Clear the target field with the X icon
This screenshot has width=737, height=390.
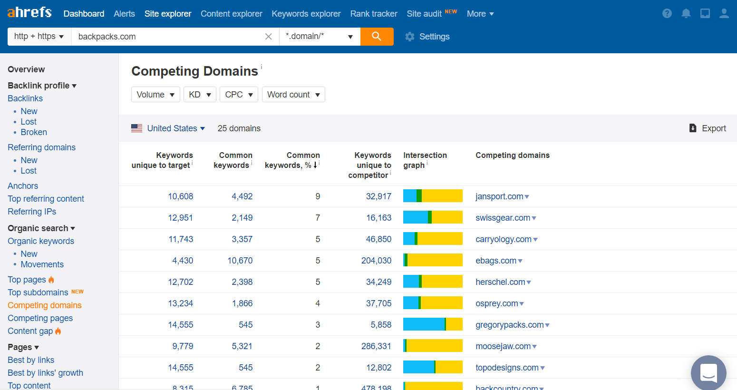tap(268, 36)
